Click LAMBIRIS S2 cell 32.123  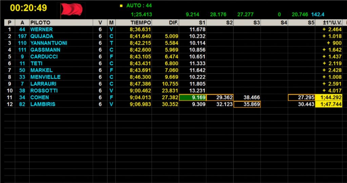tap(224, 104)
